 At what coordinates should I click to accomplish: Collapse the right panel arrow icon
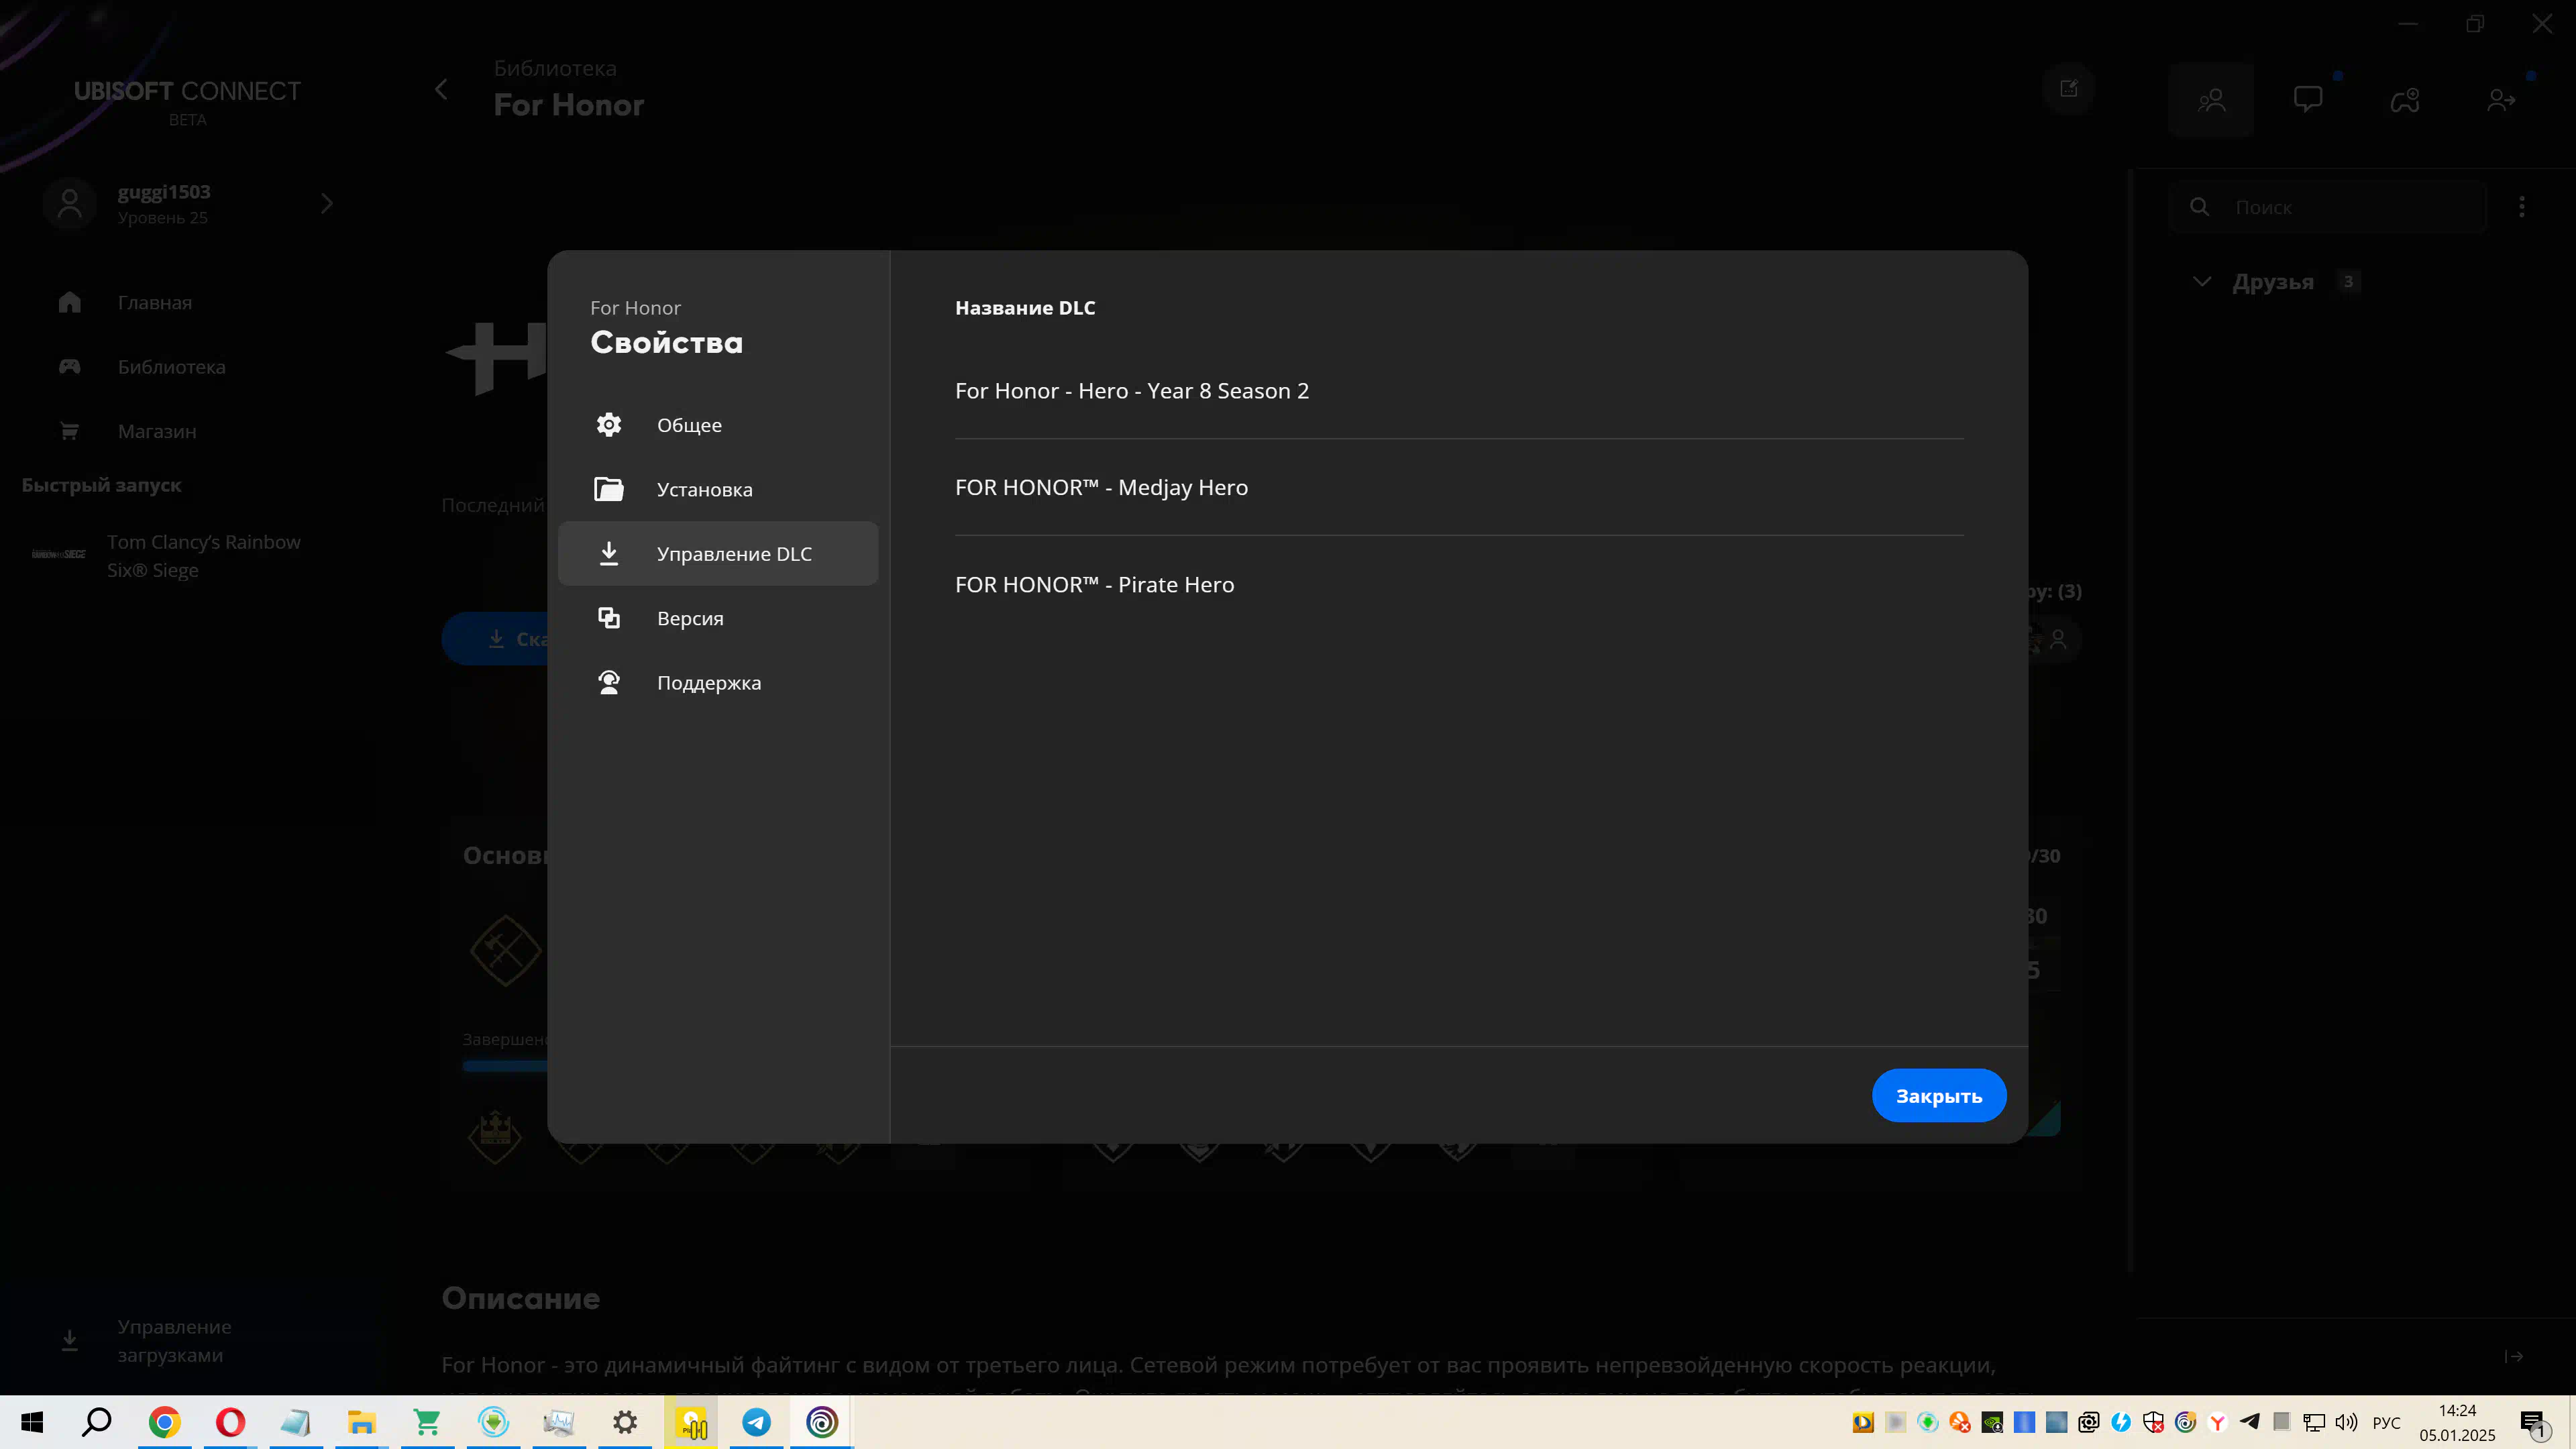(x=2514, y=1356)
